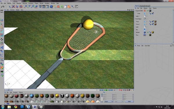174x109 pixels.
Task: Collapse the HyperNURBS tree node
Action: 135,11
